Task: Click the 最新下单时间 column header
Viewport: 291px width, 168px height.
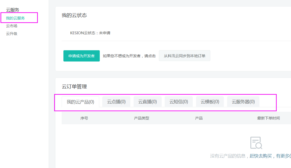Action: coord(268,118)
